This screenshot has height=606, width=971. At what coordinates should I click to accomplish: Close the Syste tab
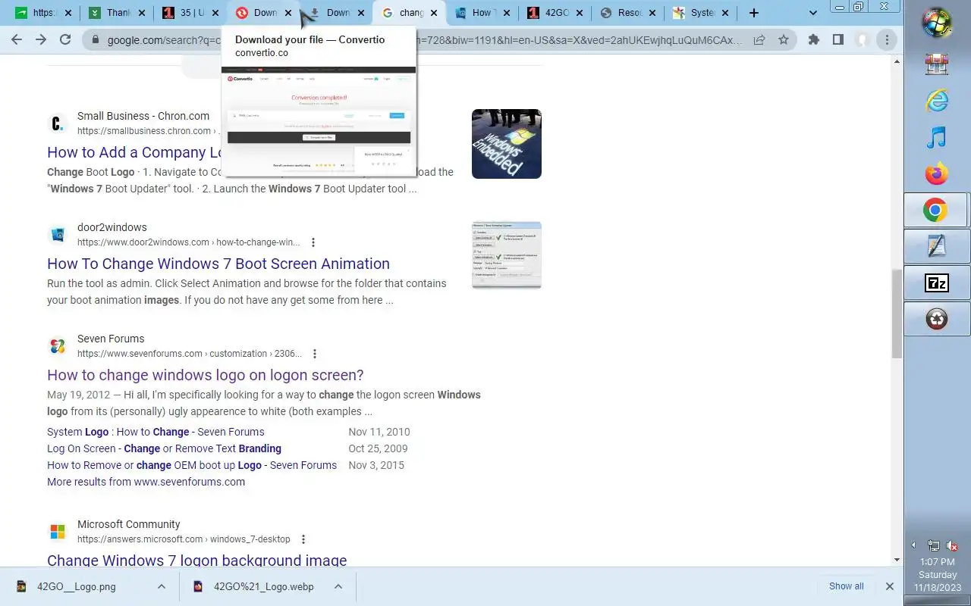point(724,13)
